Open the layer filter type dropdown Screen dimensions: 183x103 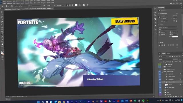coord(163,57)
